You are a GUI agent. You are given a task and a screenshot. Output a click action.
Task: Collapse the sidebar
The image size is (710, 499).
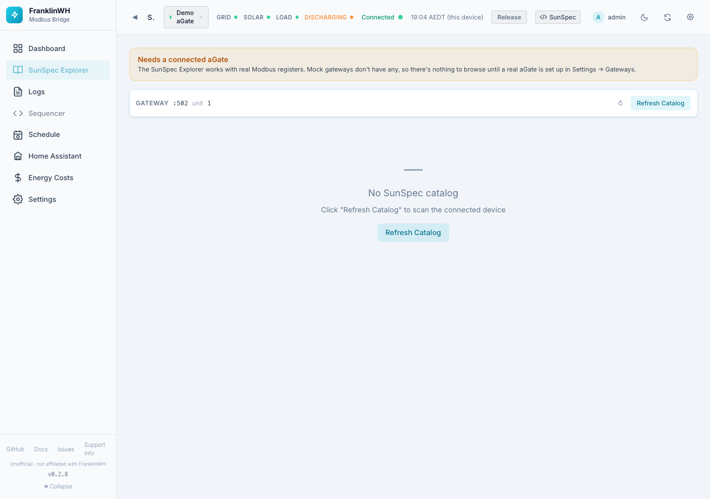click(x=58, y=486)
